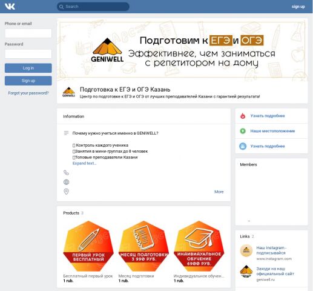Open the Первый урок бесплатный product thumbnail
The width and height of the screenshot is (313, 291).
click(x=88, y=246)
